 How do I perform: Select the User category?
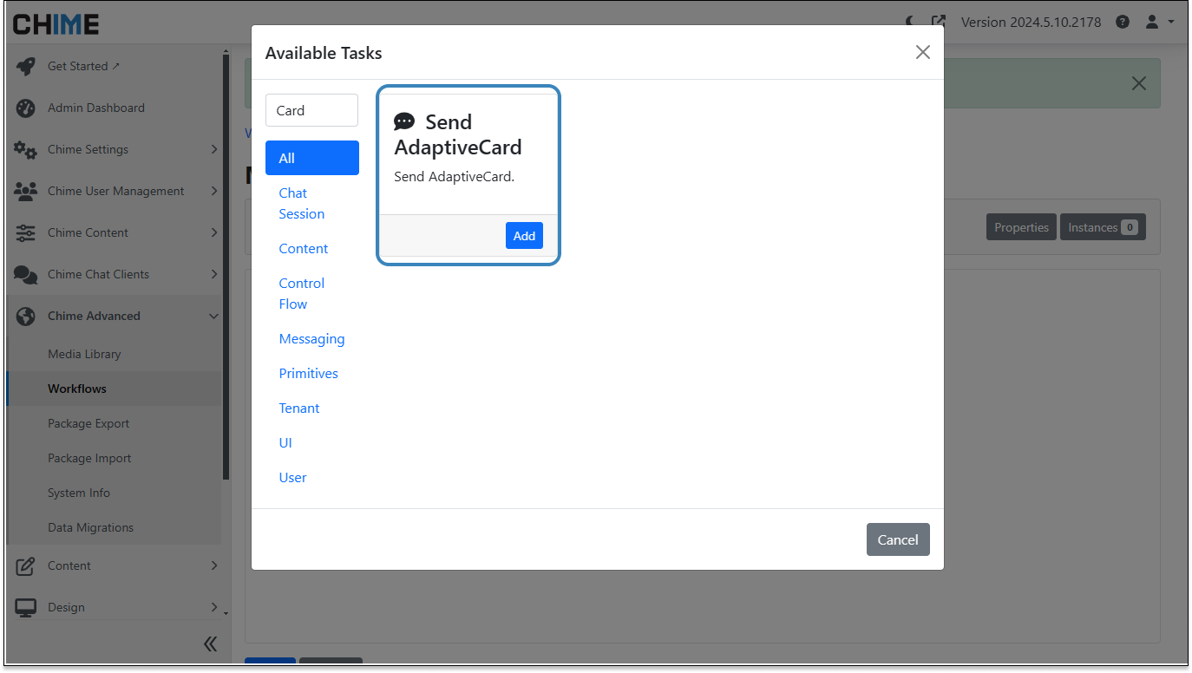click(x=312, y=477)
